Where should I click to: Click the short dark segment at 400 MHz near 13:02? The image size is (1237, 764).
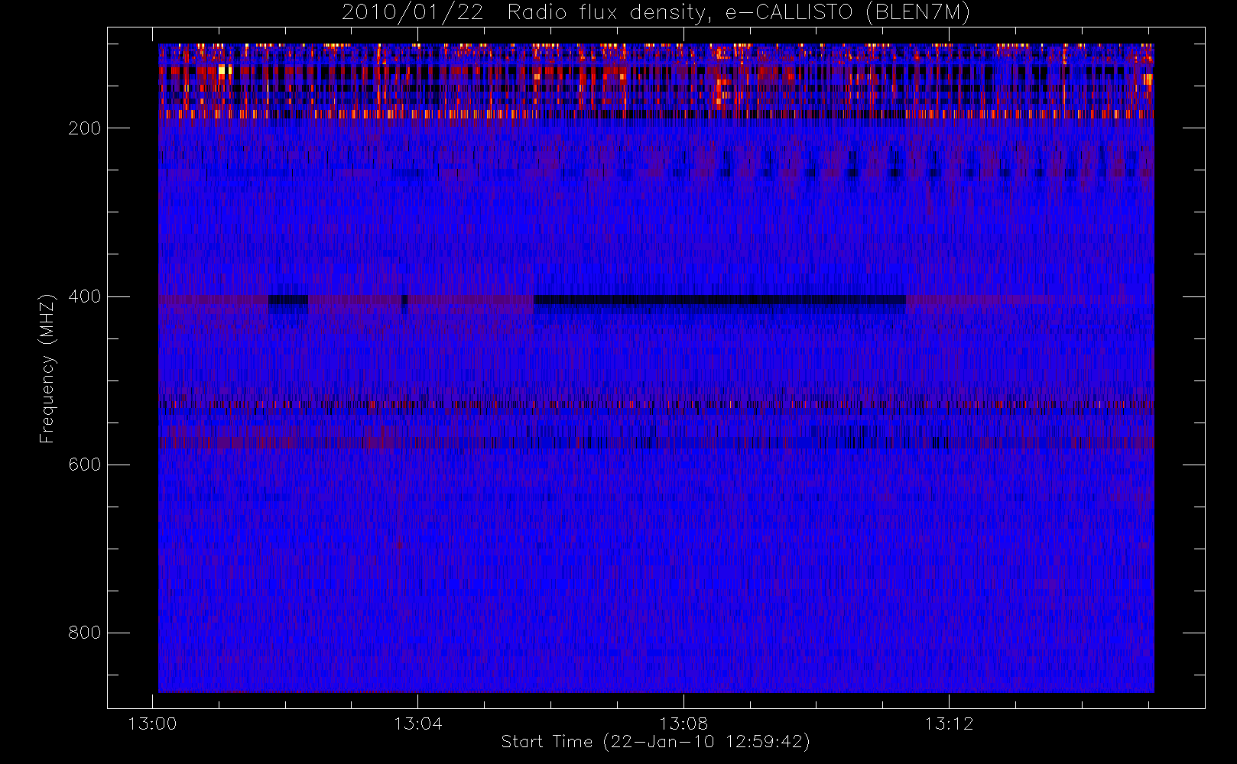pyautogui.click(x=288, y=300)
